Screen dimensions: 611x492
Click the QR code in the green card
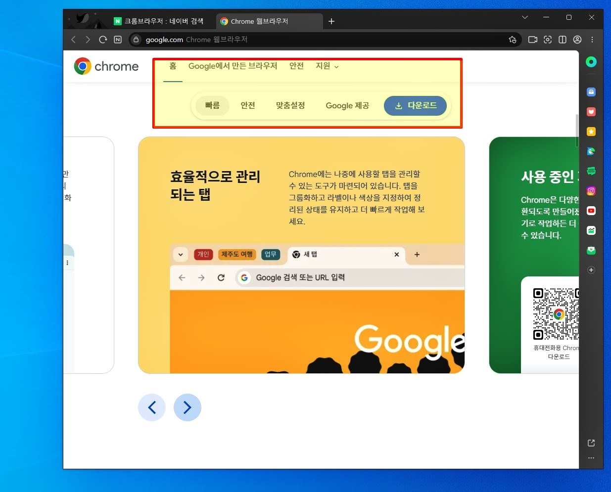point(556,314)
